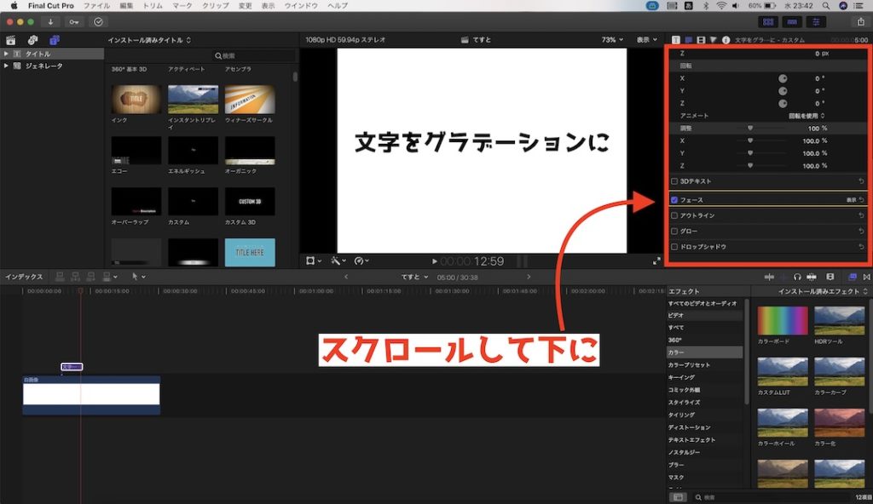This screenshot has height=504, width=873.
Task: Click the 調整 100% opacity slider
Action: 749,127
